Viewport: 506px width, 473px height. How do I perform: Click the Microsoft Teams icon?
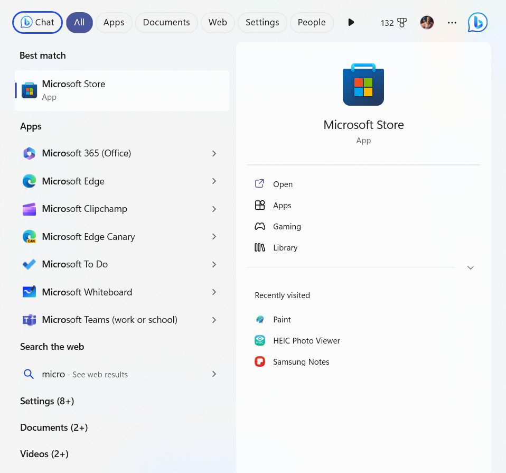point(30,320)
